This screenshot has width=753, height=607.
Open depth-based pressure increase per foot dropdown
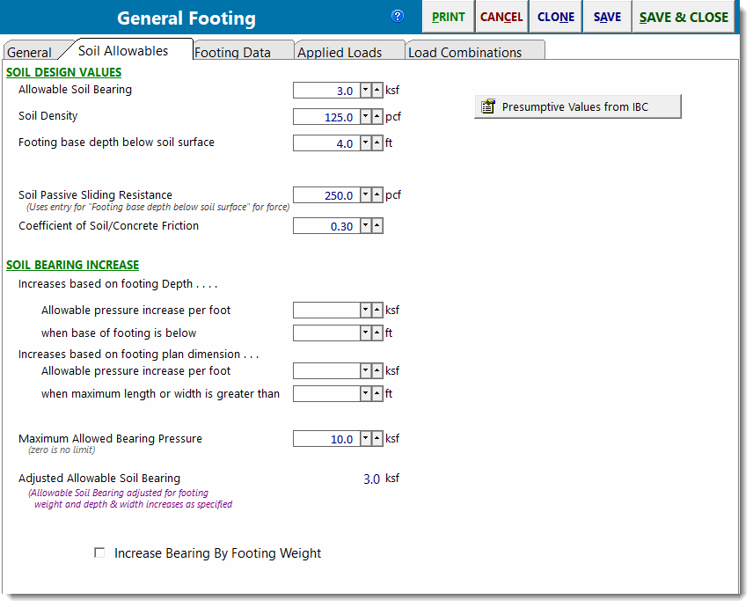pyautogui.click(x=366, y=311)
